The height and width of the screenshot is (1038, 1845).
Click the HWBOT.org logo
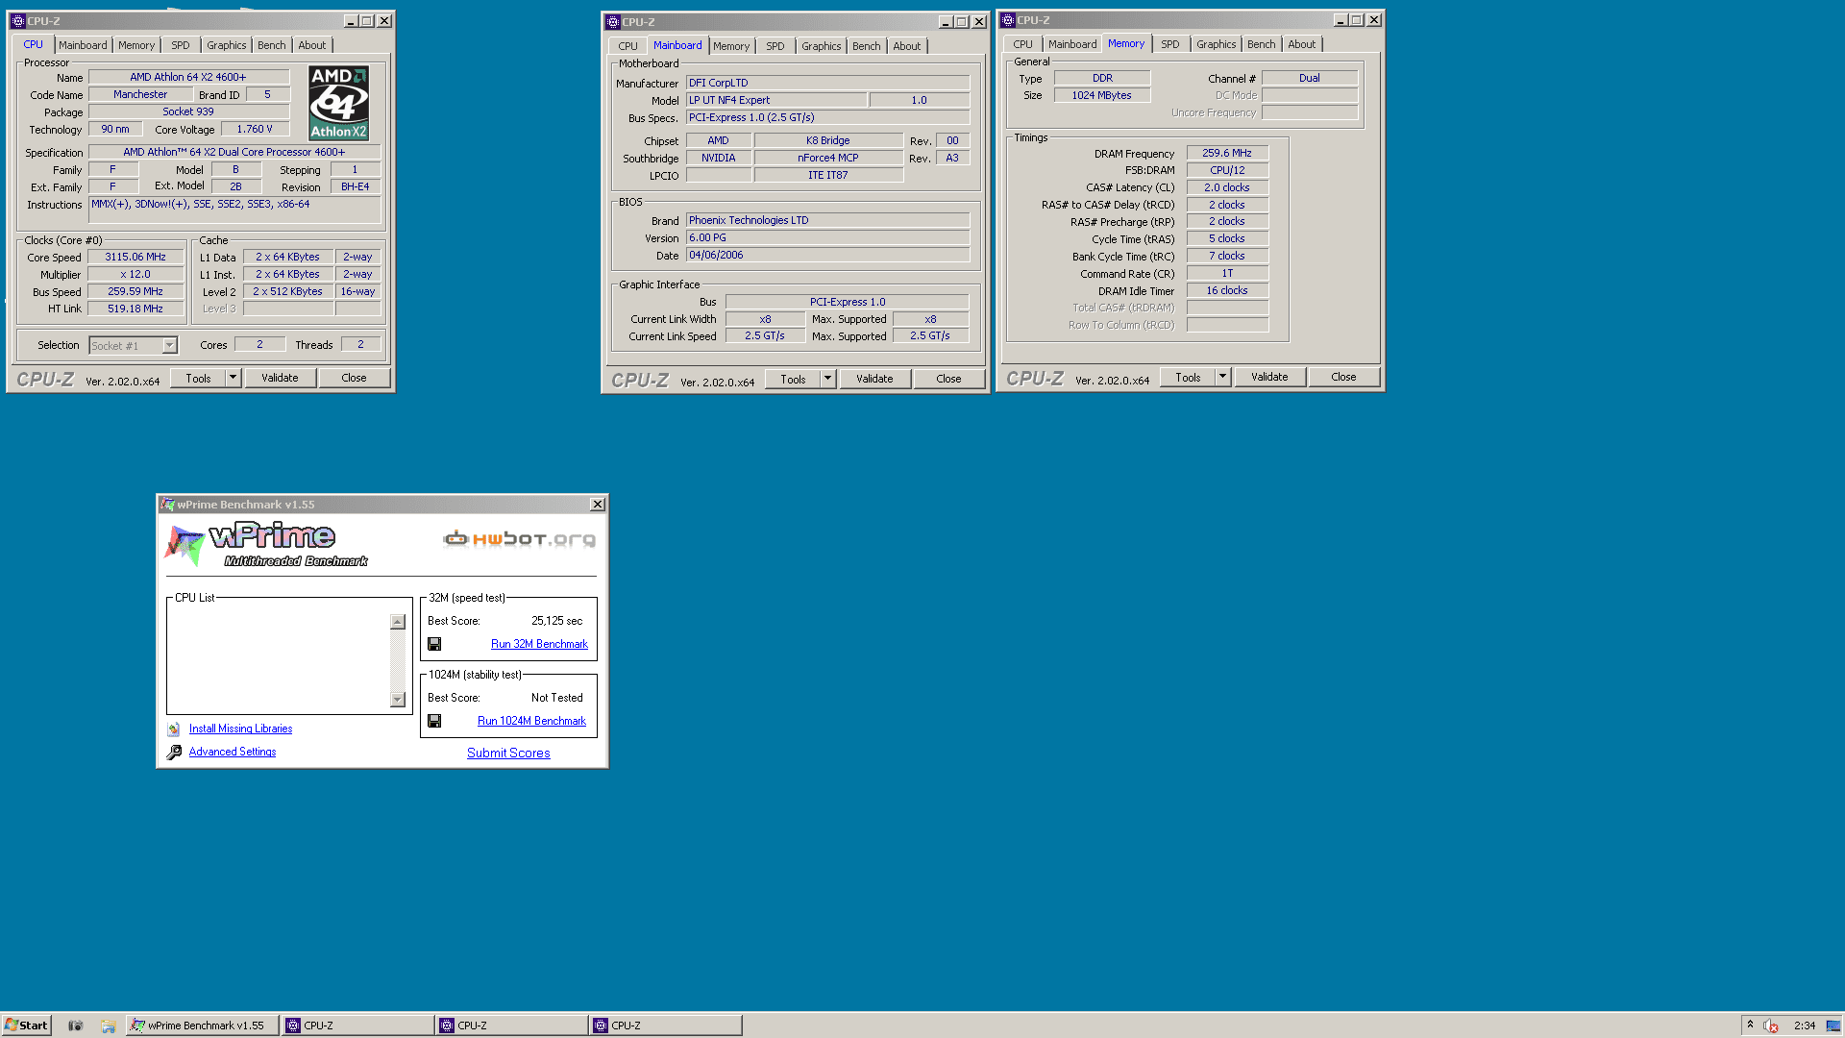[x=519, y=539]
